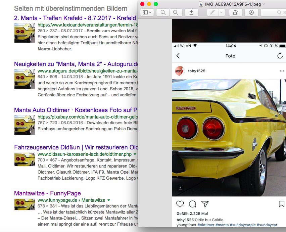Open '2. Manta - Treffen Krefeld' result
The image size is (286, 232).
(x=75, y=18)
